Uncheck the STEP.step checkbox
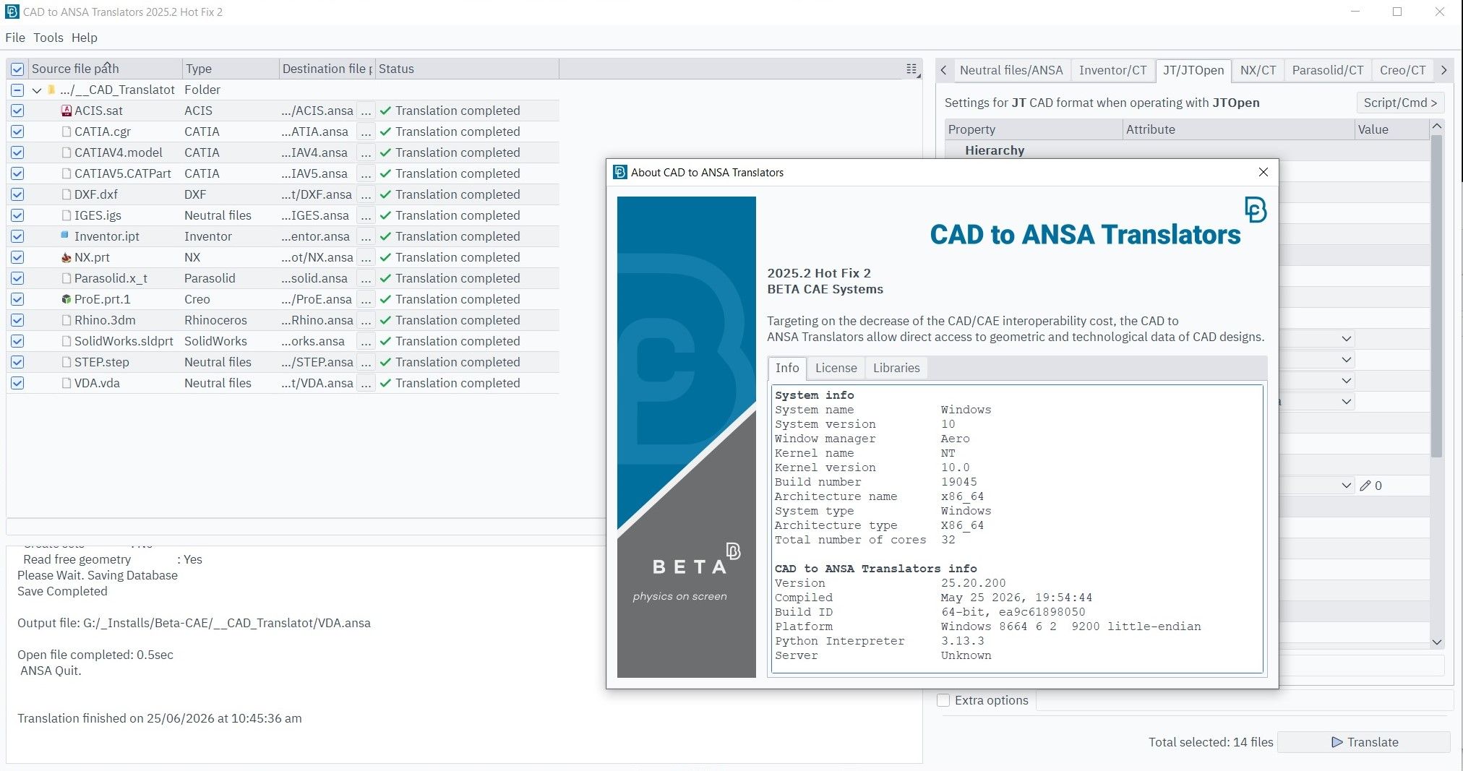The image size is (1463, 771). (17, 362)
